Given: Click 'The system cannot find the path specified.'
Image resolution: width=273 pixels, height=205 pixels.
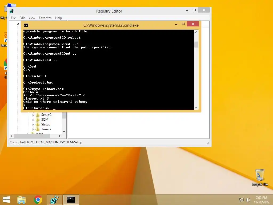Looking at the screenshot, I should [68, 47].
